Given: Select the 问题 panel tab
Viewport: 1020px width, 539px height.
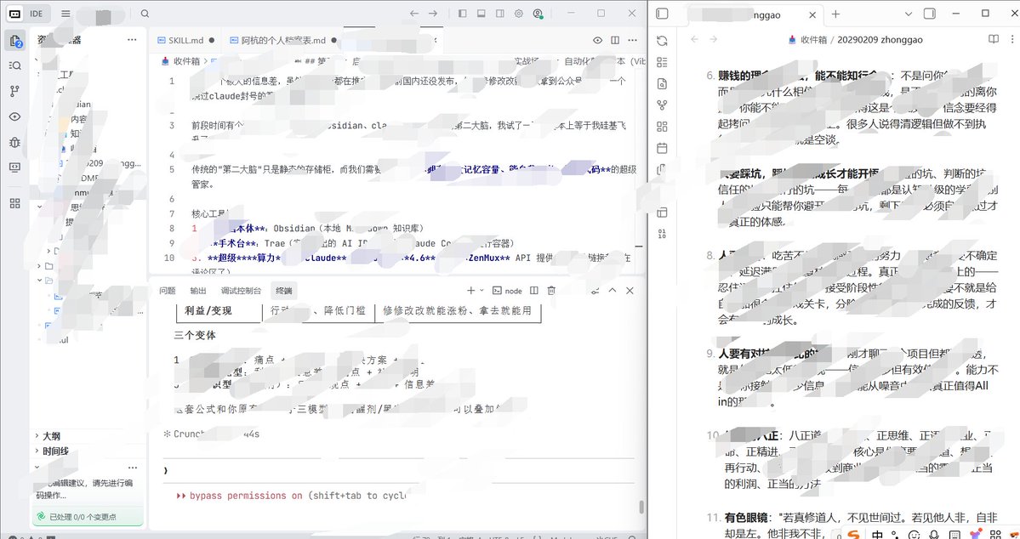Looking at the screenshot, I should click(x=168, y=291).
